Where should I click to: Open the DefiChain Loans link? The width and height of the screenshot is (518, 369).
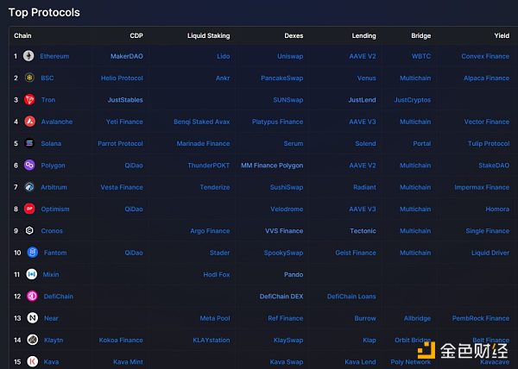click(351, 297)
